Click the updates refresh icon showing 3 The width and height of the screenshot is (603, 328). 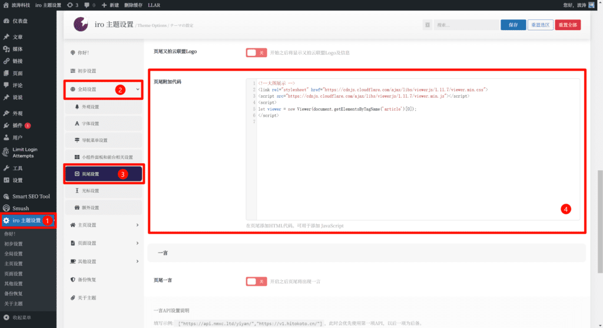click(x=69, y=5)
